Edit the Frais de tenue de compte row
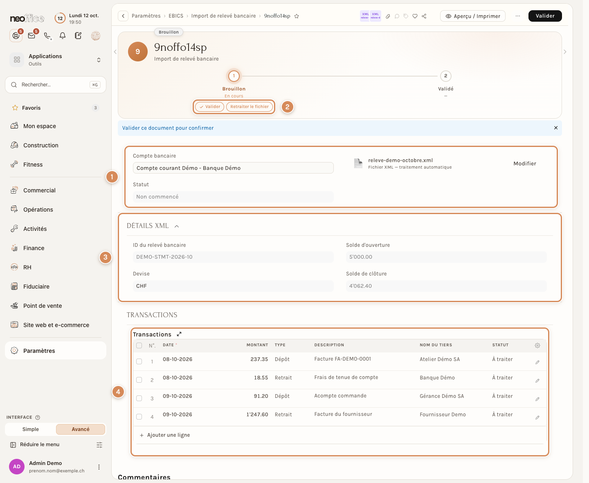Image resolution: width=589 pixels, height=483 pixels. (537, 381)
